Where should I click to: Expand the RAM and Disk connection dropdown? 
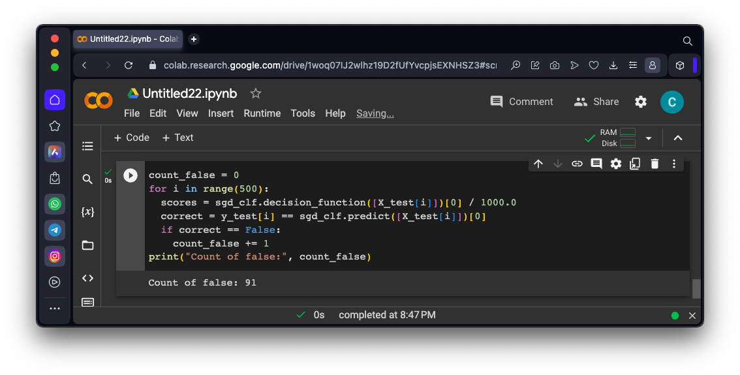click(x=648, y=138)
